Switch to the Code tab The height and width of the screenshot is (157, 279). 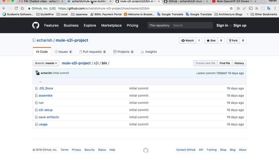point(42,51)
